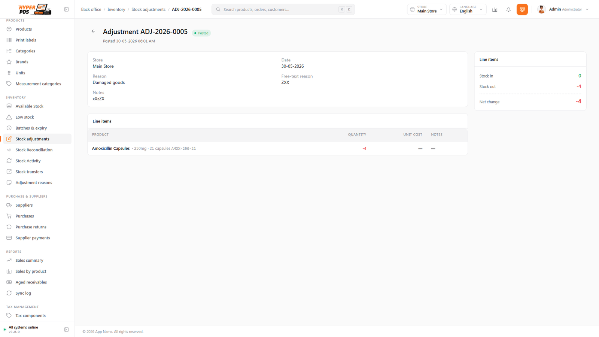
Task: Collapse sidebar using top panel icon
Action: (x=66, y=9)
